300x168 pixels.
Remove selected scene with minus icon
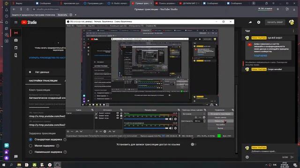coord(72,132)
